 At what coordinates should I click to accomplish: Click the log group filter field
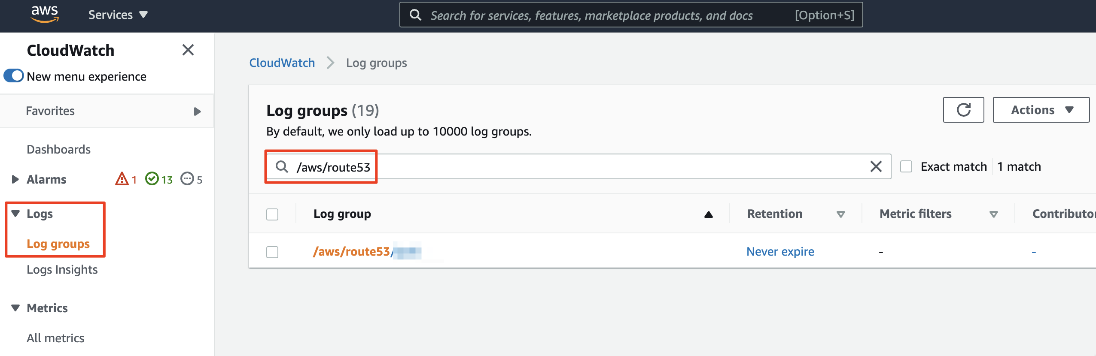coord(578,166)
